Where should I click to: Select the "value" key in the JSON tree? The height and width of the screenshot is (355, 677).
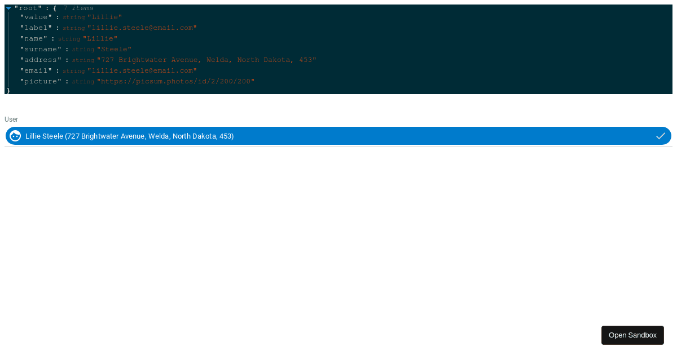pos(36,17)
